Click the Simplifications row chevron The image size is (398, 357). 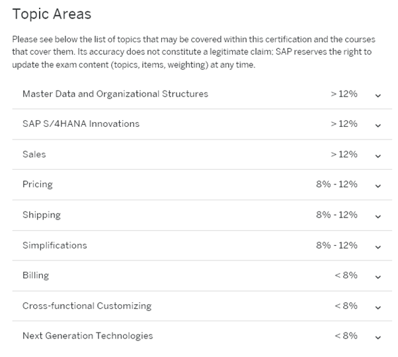pyautogui.click(x=378, y=247)
